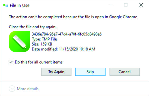Select the "Size: 159 KB" text
The height and width of the screenshot is (96, 149).
42,44
